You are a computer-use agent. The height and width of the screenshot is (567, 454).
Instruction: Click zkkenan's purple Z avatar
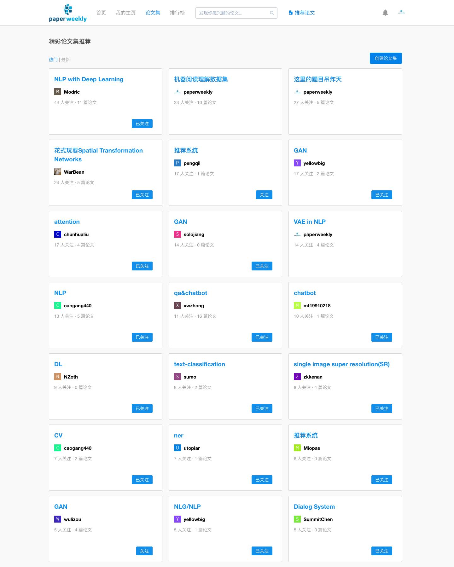click(x=297, y=377)
